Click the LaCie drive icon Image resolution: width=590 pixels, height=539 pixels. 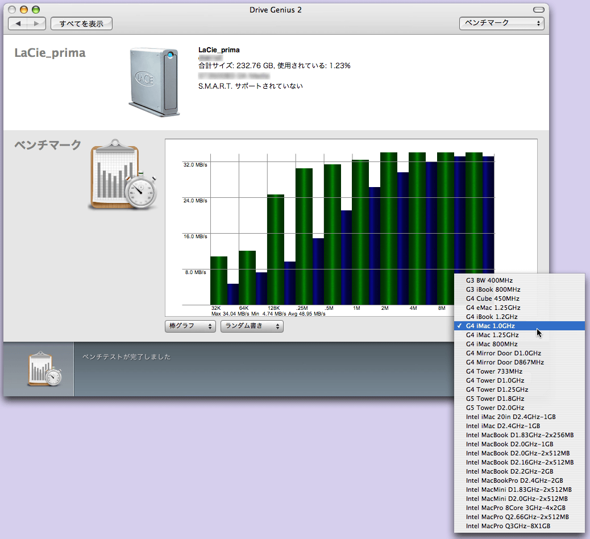(x=154, y=82)
